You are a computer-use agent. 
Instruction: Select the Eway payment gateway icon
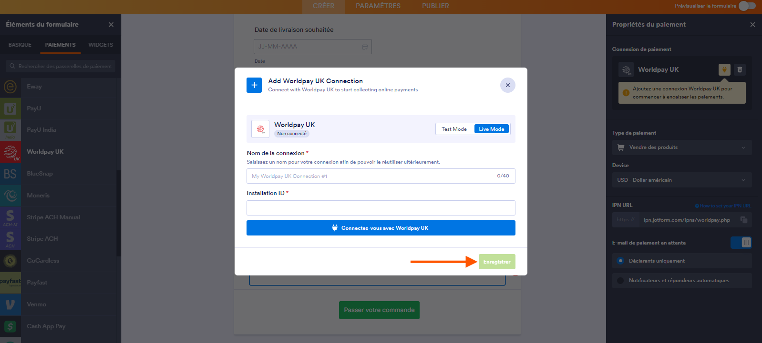(10, 86)
